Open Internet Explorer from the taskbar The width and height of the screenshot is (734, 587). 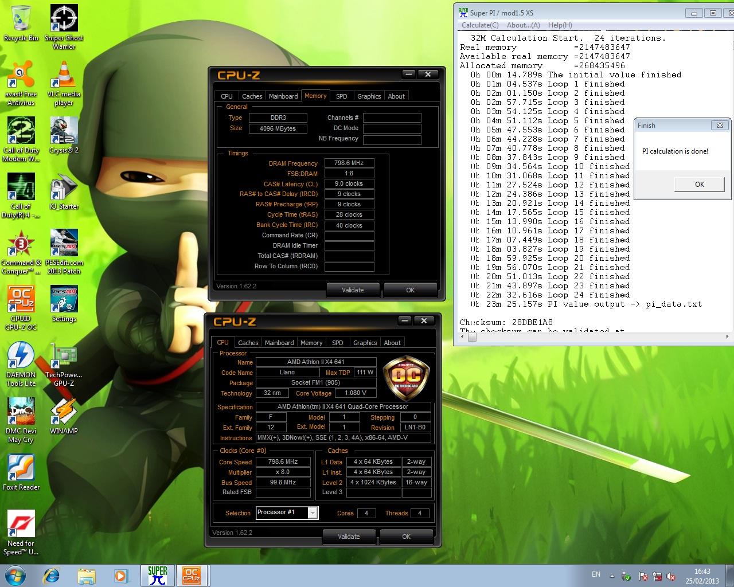click(x=52, y=576)
